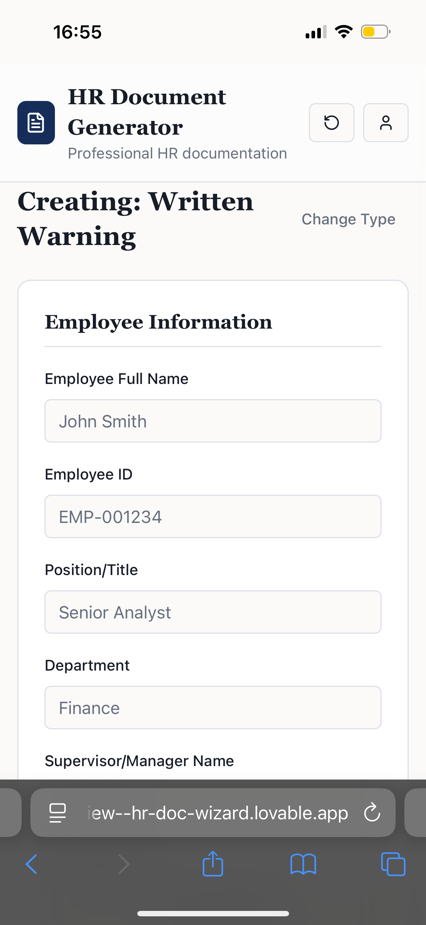Click the reset/undo history icon

point(331,123)
